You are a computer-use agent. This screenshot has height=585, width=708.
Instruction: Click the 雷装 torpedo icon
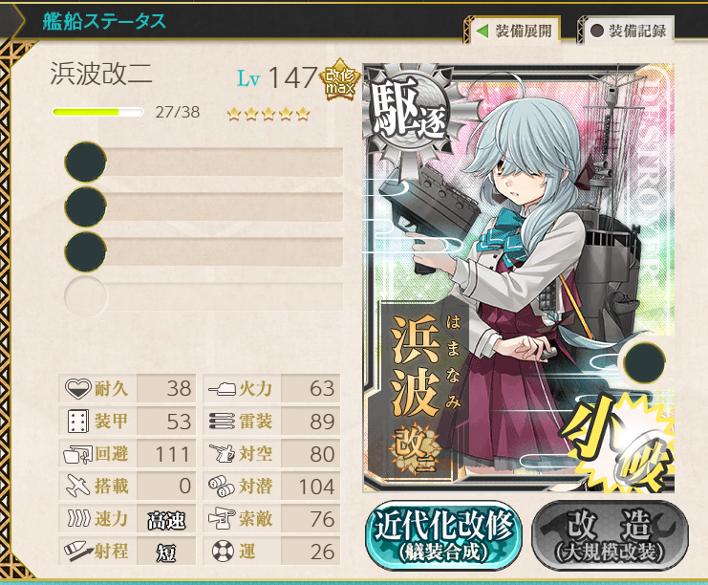pos(223,421)
